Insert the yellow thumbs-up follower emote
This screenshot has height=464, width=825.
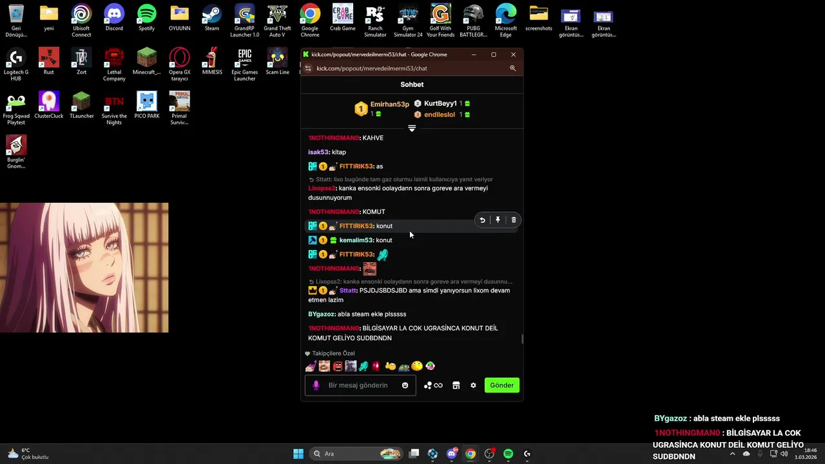click(x=391, y=366)
